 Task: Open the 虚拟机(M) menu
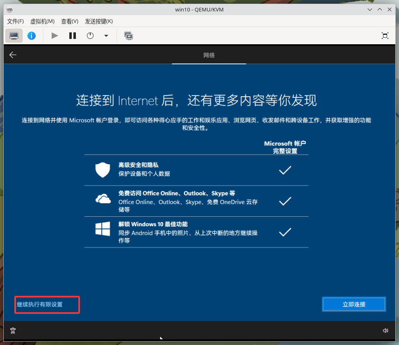42,21
